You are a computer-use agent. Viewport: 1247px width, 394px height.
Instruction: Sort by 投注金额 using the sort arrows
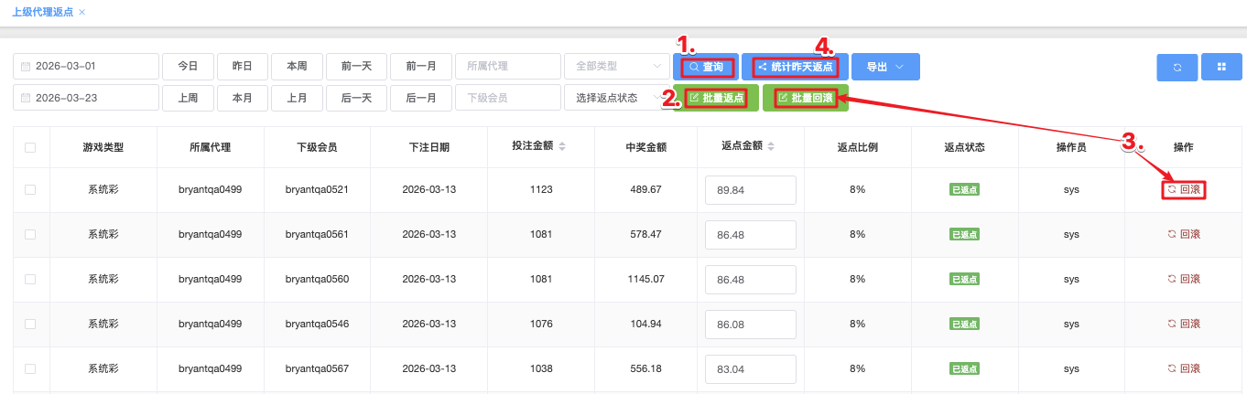[x=562, y=146]
